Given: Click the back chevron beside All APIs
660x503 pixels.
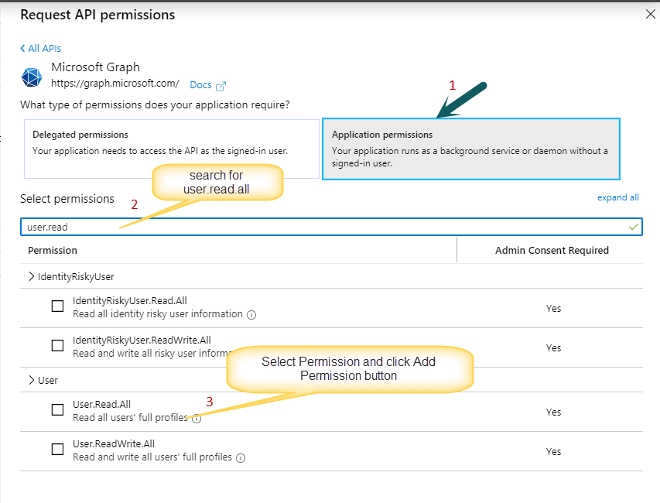Looking at the screenshot, I should coord(22,49).
